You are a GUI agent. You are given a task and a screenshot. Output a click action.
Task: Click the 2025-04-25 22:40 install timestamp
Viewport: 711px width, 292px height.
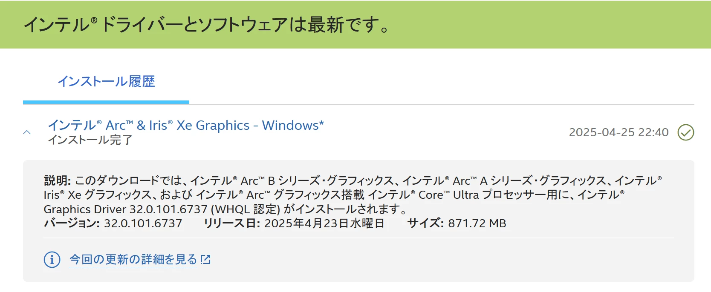point(619,132)
